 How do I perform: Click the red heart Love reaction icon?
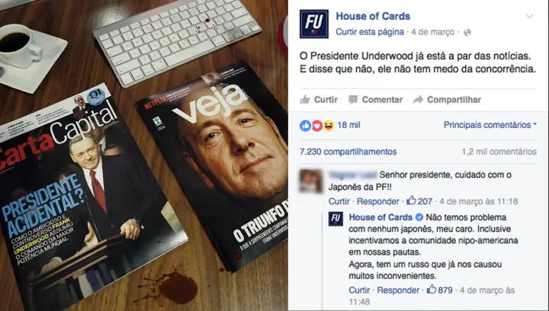coord(317,125)
